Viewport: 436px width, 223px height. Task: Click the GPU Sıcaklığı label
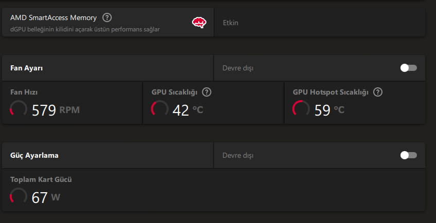point(175,92)
